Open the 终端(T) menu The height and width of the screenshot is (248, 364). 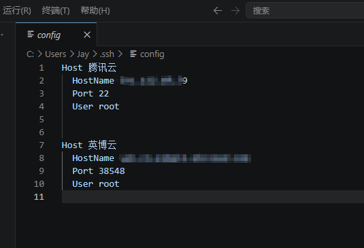tap(56, 11)
